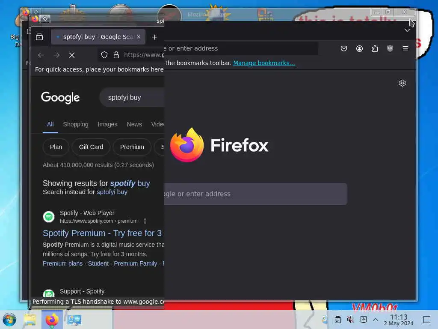Viewport: 438px width, 329px height.
Task: Click uBlock shield icon in the back Firefox window
Action: click(390, 48)
